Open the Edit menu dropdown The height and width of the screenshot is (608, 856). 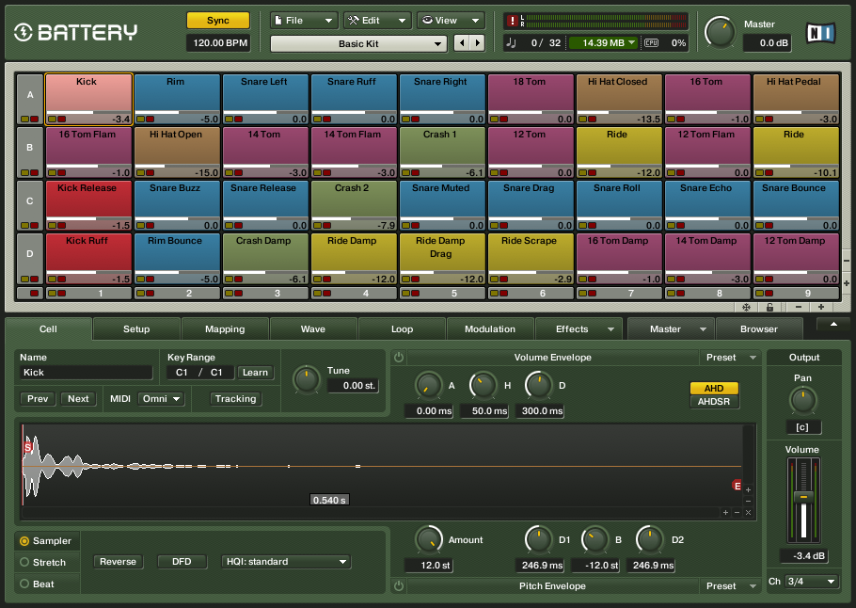(377, 20)
